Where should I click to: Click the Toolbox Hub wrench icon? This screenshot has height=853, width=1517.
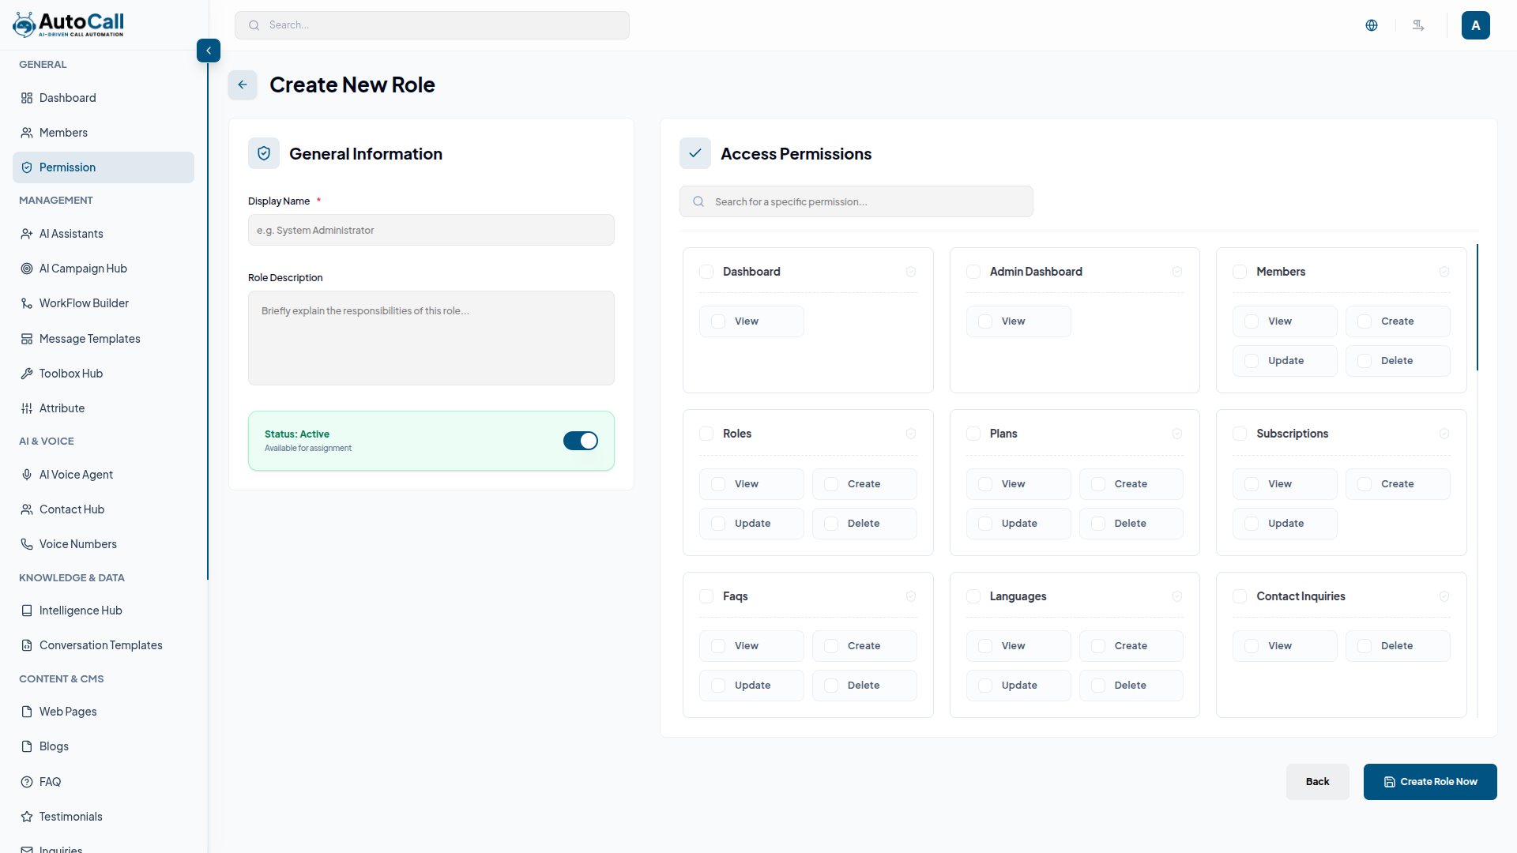point(27,374)
